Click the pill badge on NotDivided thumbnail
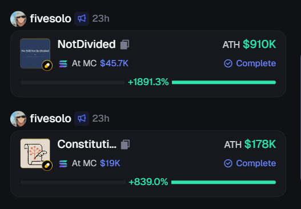 pos(47,66)
